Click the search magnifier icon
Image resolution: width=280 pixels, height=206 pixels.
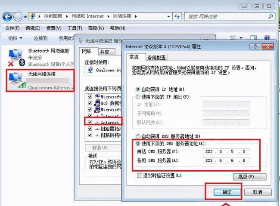point(271,16)
